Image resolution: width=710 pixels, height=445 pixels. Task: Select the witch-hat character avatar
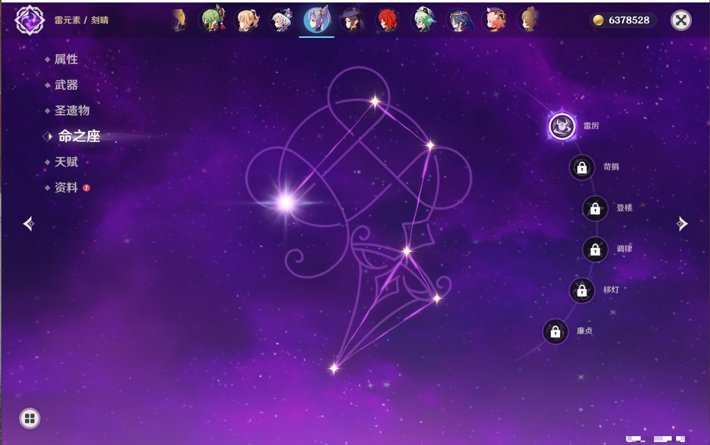click(352, 20)
